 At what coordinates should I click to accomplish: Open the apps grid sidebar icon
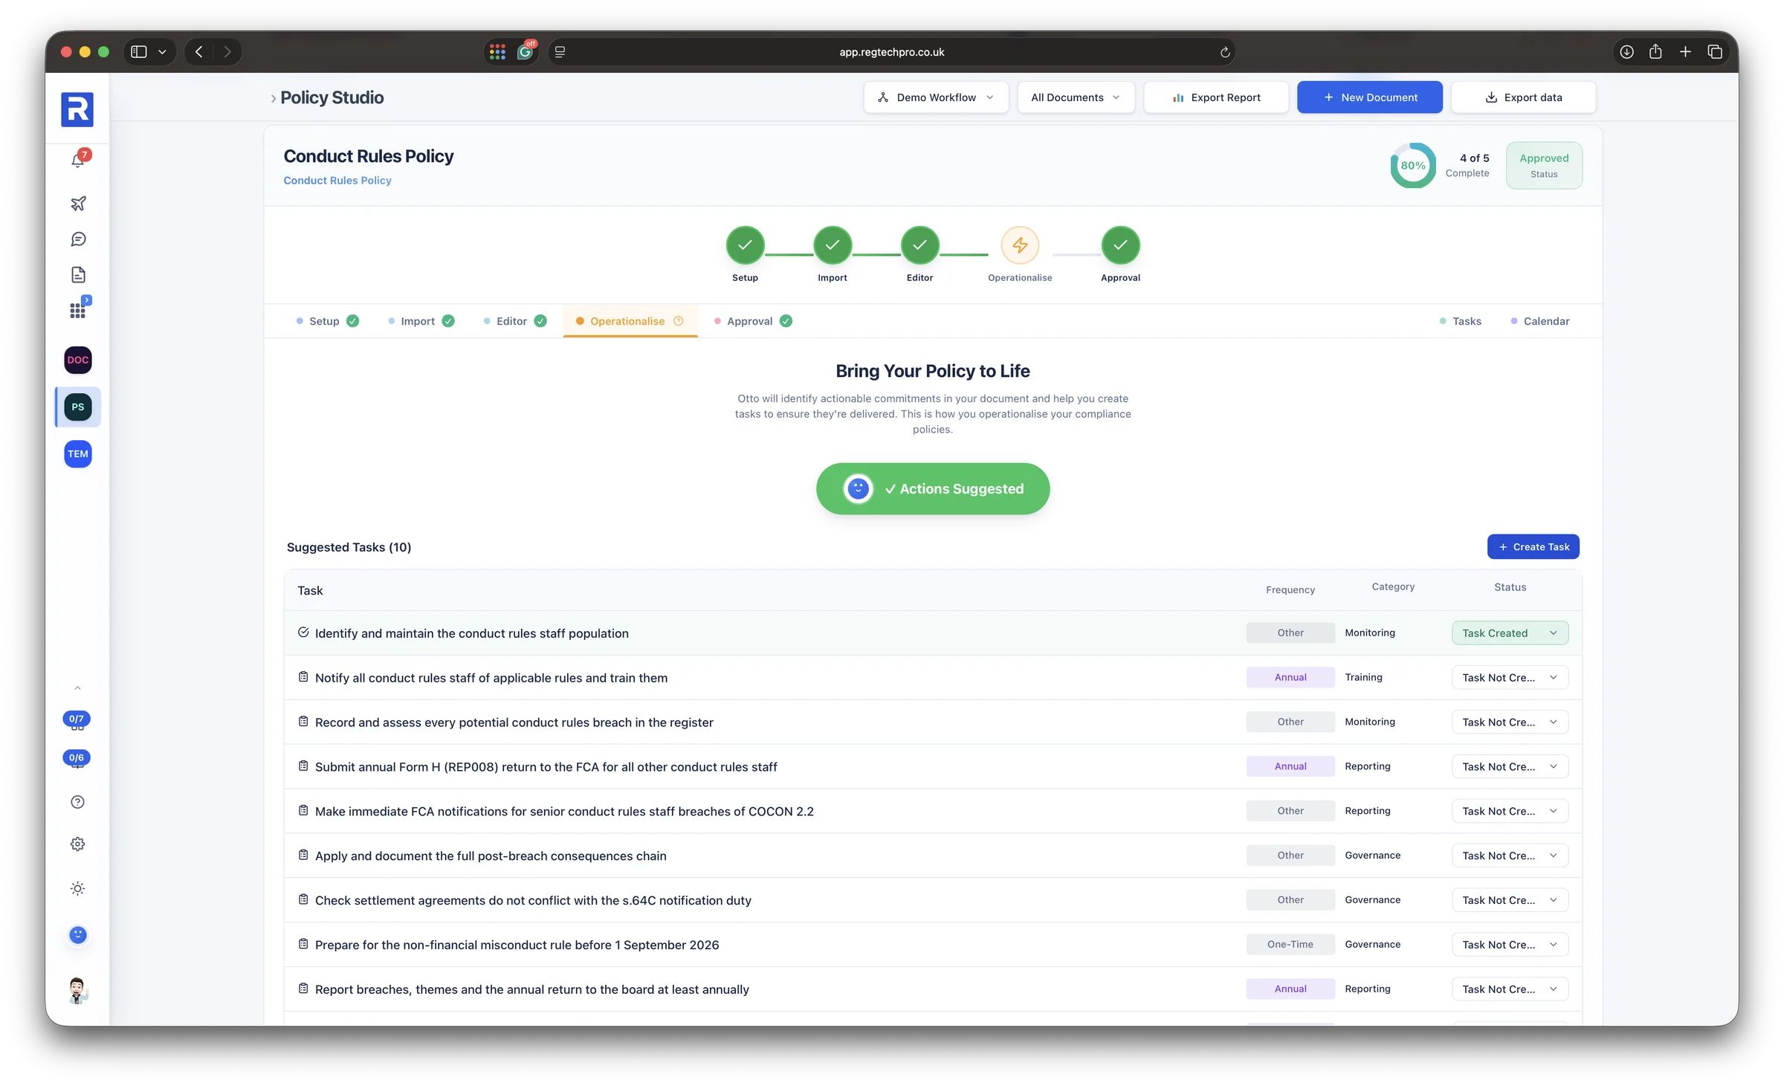78,310
